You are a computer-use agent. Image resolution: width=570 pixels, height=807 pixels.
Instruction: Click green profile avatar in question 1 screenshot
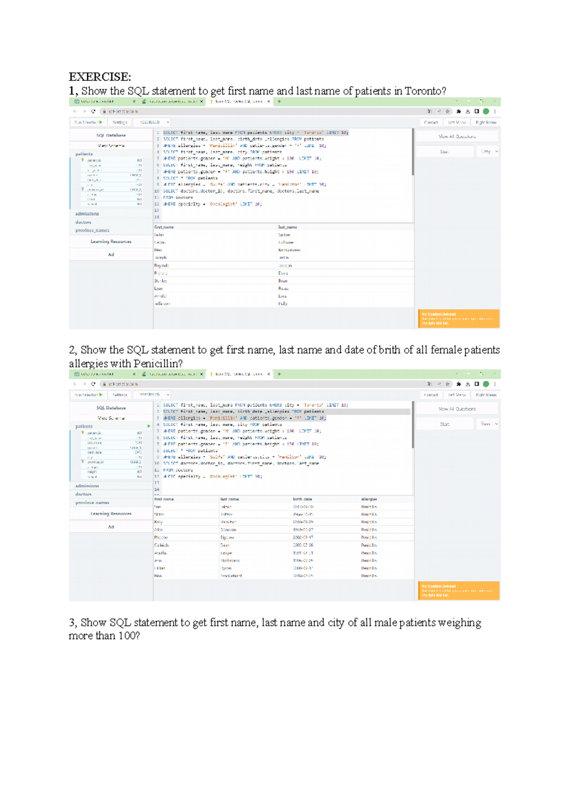pyautogui.click(x=486, y=111)
